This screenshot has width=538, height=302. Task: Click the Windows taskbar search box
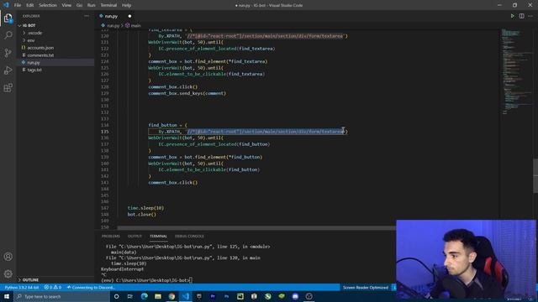click(61, 296)
